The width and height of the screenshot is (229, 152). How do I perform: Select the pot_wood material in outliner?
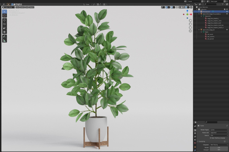[210, 34]
